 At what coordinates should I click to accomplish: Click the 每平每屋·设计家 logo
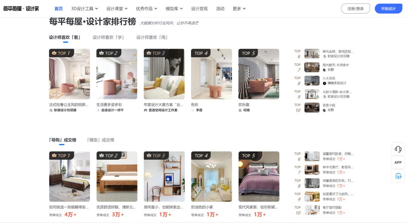(x=21, y=9)
